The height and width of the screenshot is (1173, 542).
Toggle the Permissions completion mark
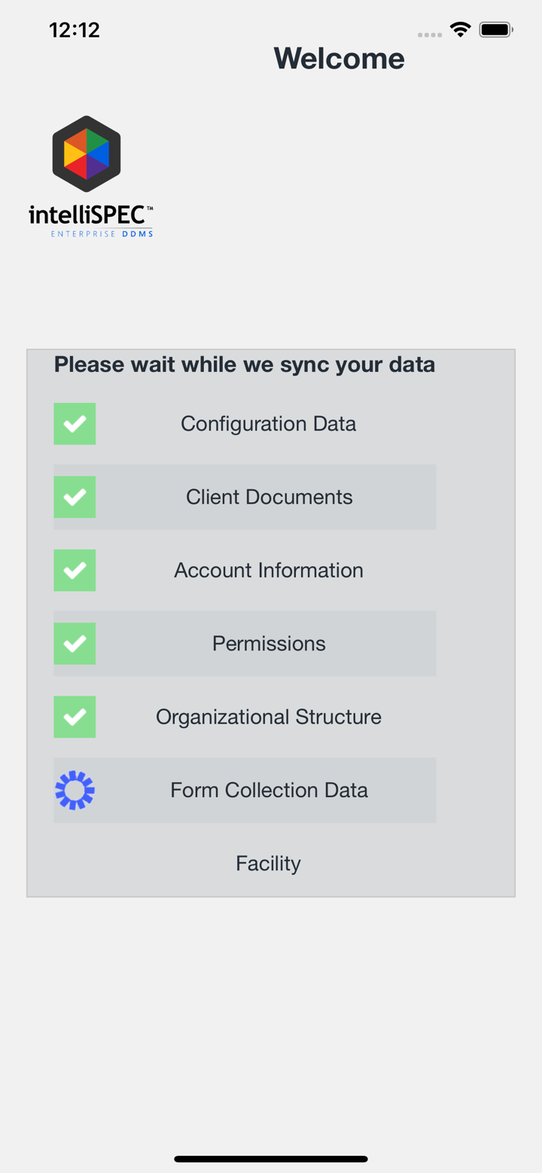click(74, 643)
